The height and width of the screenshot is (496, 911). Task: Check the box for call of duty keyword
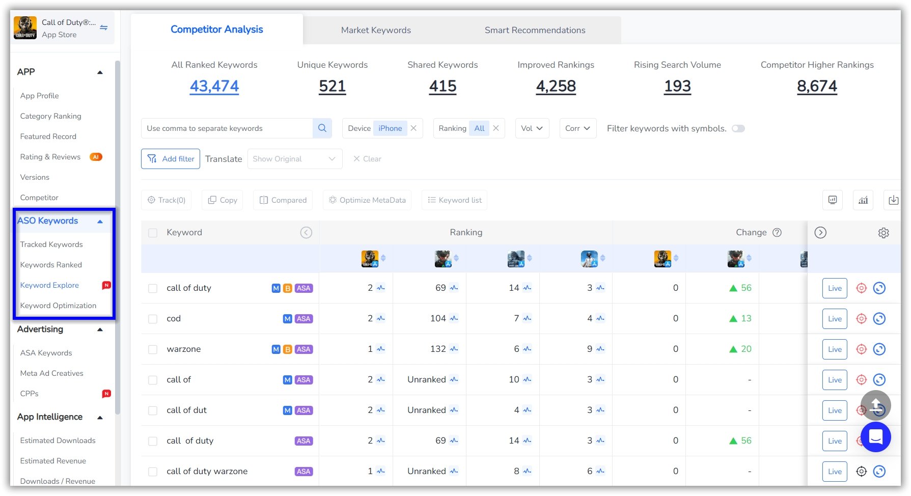click(153, 288)
